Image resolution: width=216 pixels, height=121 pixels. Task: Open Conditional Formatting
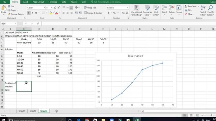coord(136,11)
